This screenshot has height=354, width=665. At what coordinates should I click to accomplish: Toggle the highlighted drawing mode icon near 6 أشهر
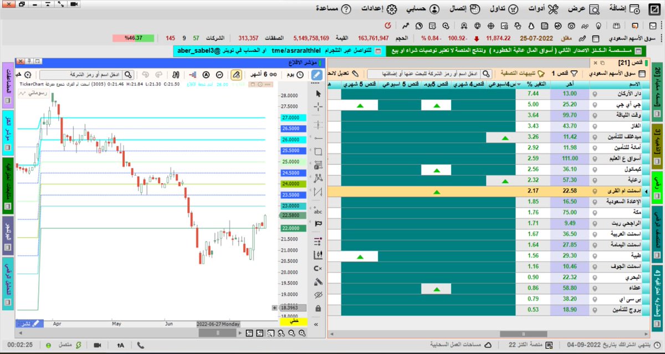point(236,74)
